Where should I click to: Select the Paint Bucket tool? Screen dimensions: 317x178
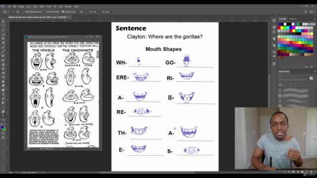(3, 77)
